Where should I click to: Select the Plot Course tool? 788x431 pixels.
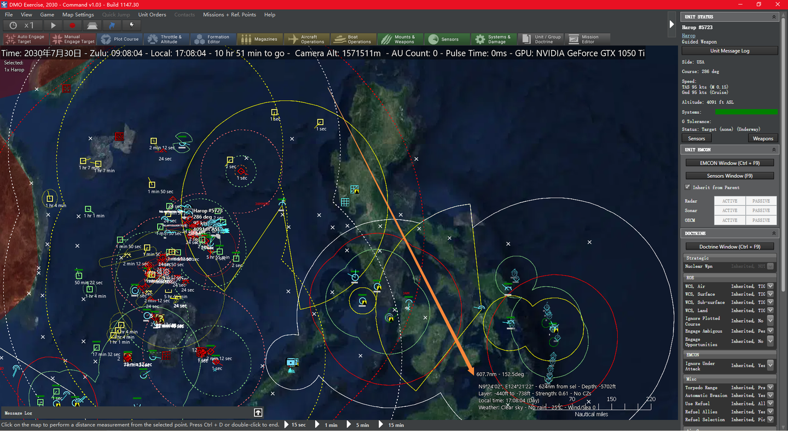120,38
